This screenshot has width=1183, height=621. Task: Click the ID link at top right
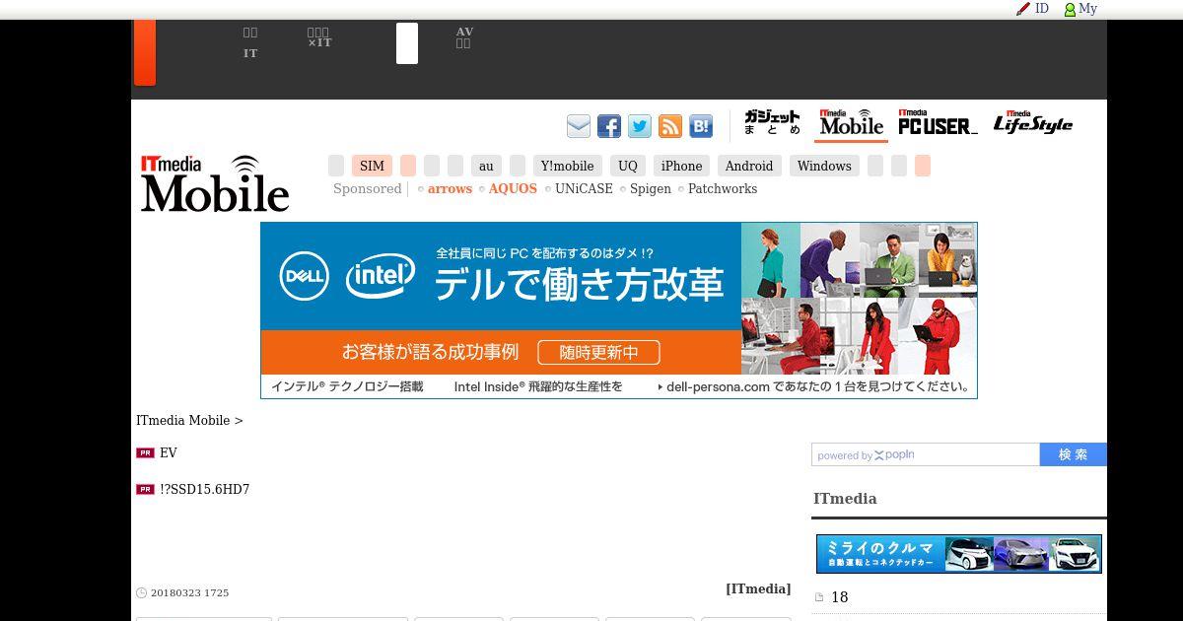[1042, 9]
